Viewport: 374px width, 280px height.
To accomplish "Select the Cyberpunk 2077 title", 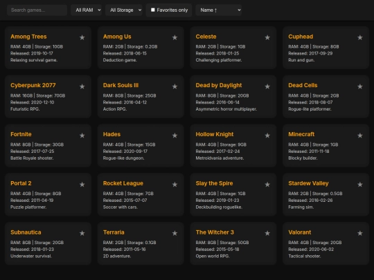I will (x=33, y=85).
